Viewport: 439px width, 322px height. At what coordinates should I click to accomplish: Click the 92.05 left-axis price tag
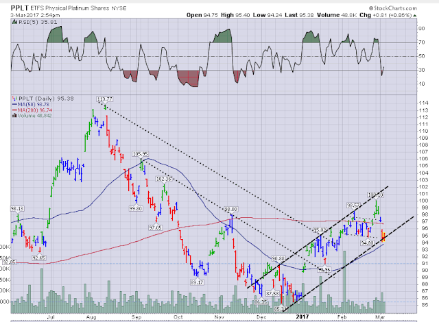pyautogui.click(x=9, y=262)
